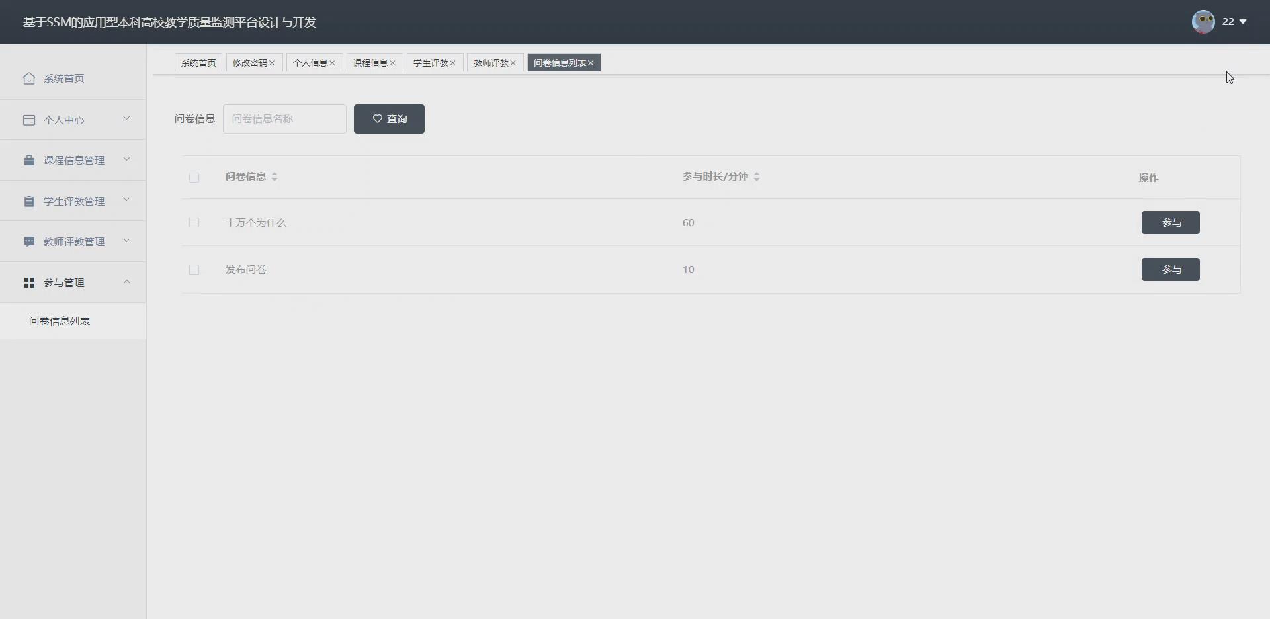
Task: Open the user 22 dropdown
Action: (x=1234, y=21)
